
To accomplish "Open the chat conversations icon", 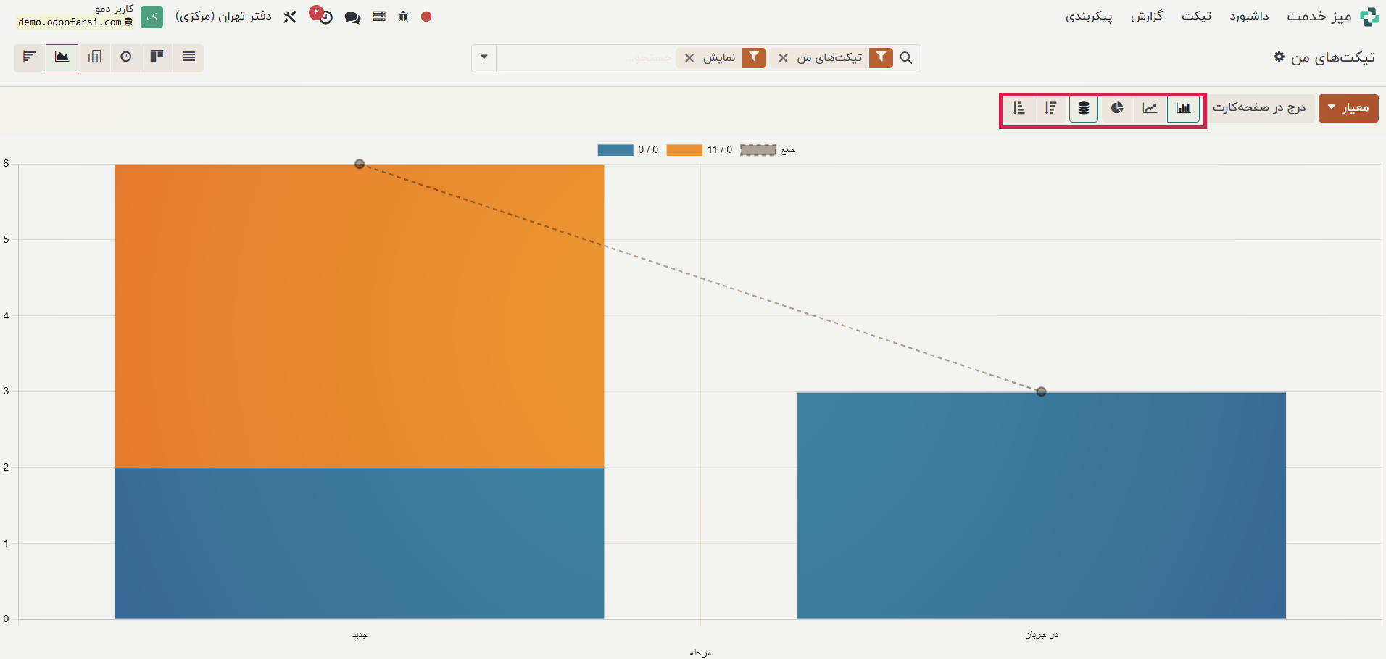I will click(x=352, y=17).
